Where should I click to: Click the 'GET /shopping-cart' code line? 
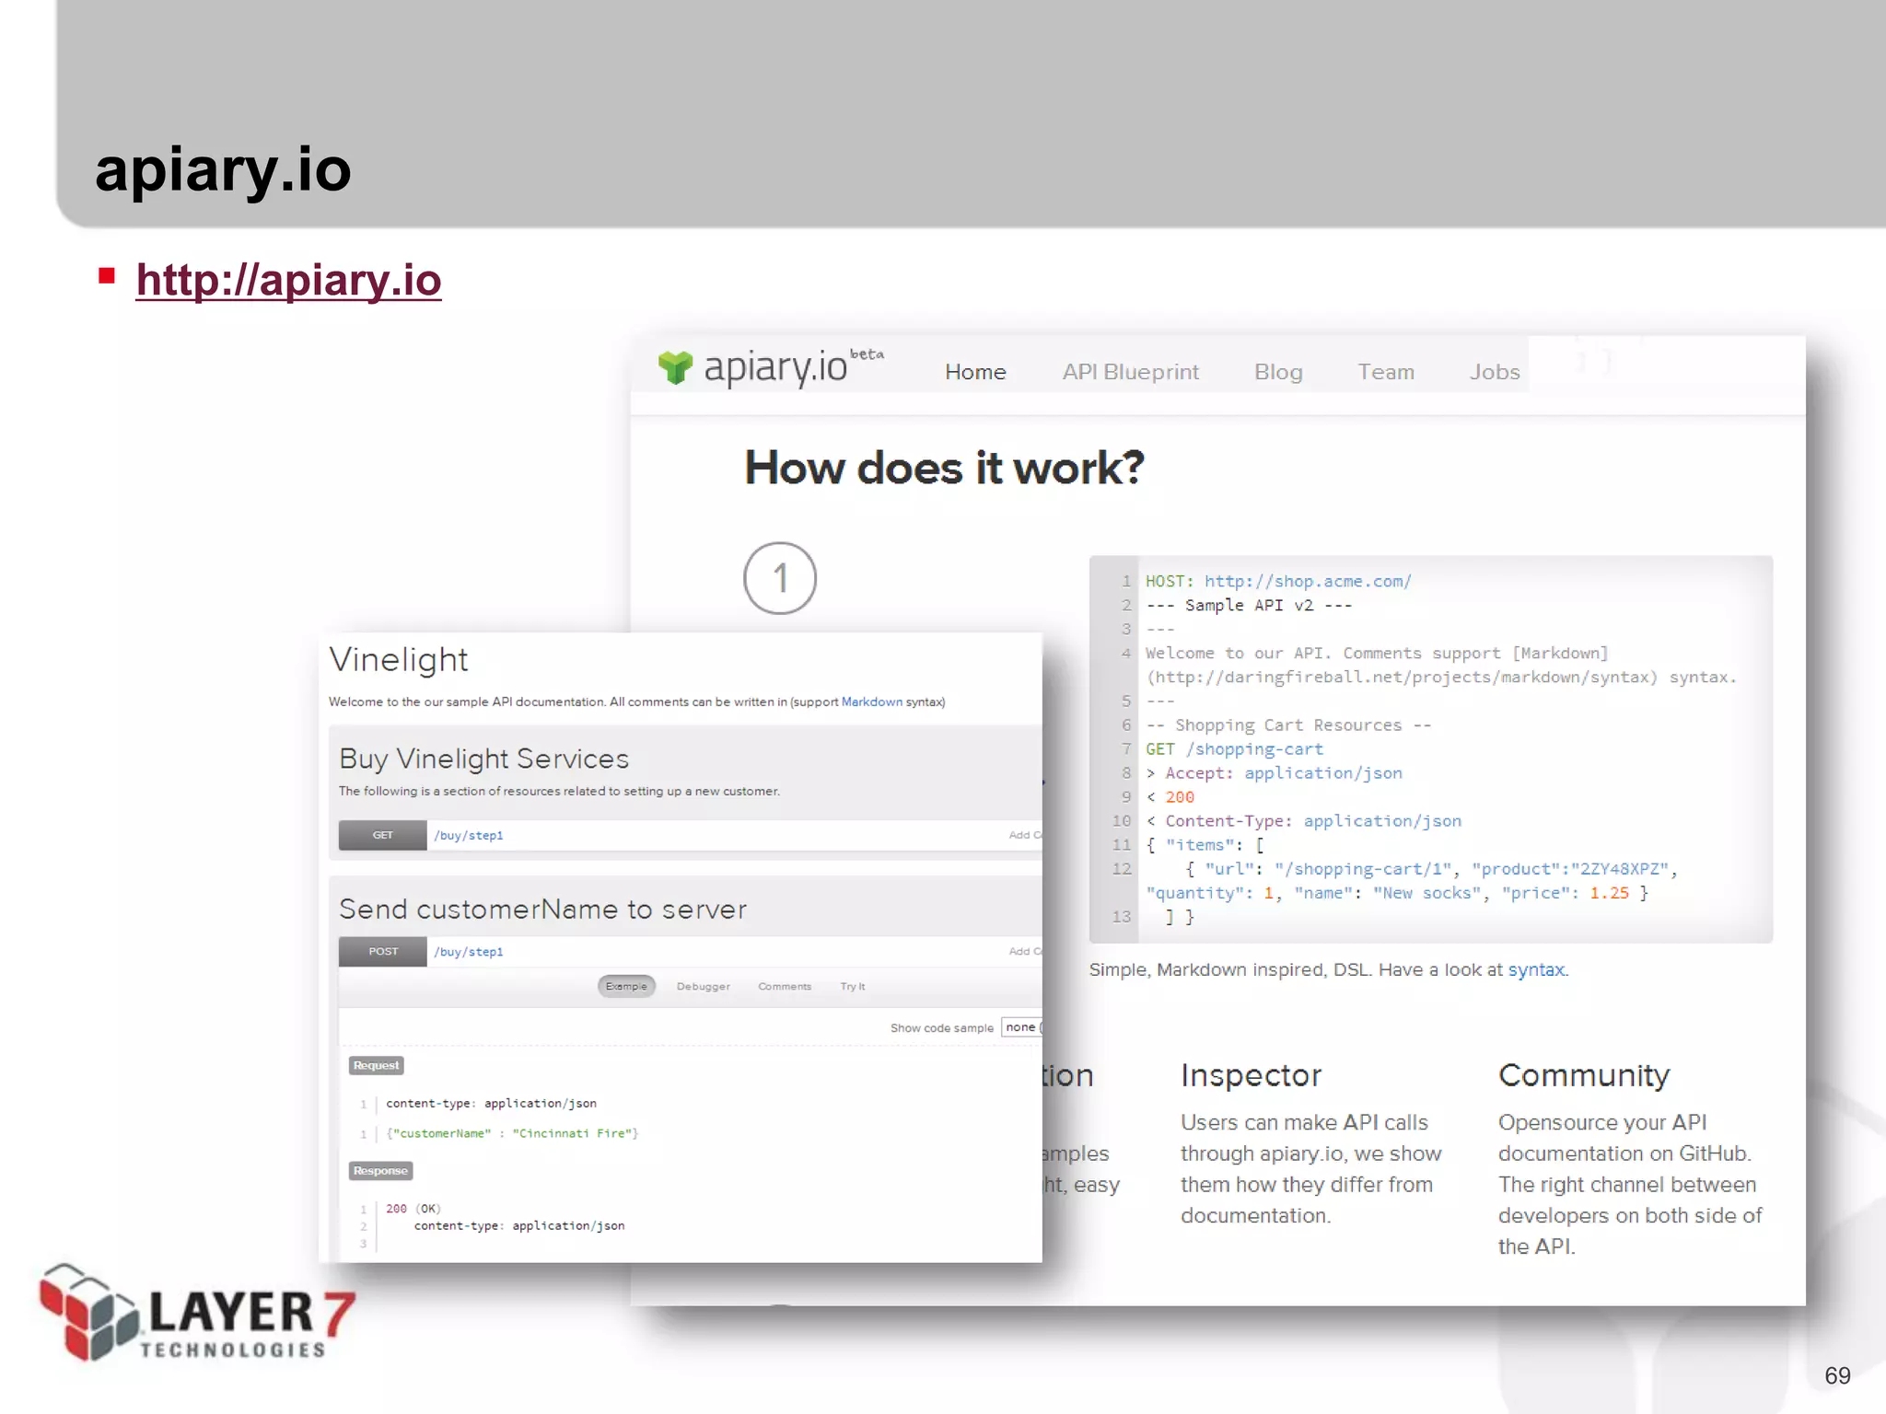coord(1234,748)
